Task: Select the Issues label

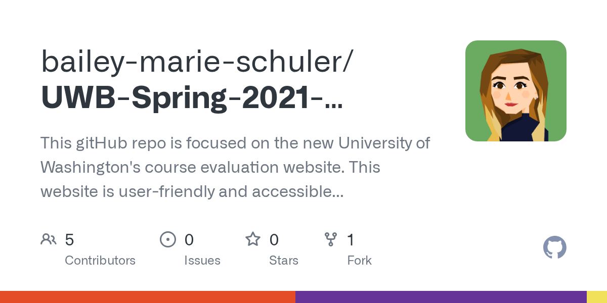Action: coord(202,261)
